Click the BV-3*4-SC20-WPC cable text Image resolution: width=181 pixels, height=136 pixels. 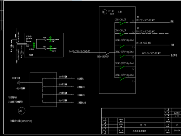point(144,43)
